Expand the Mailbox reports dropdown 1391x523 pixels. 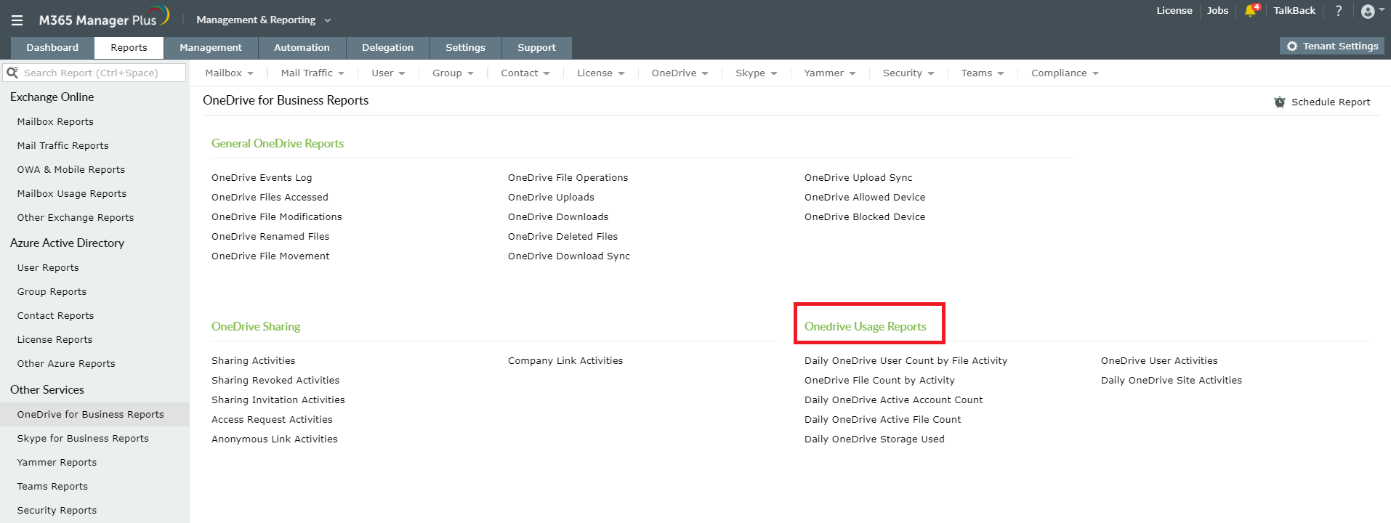coord(230,73)
